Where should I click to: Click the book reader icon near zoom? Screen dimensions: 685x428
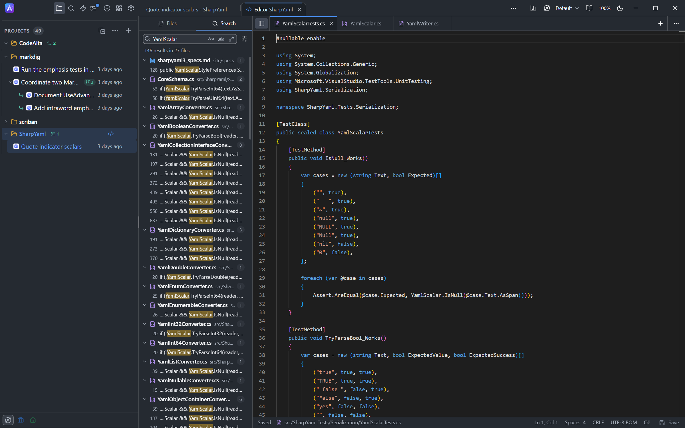589,8
